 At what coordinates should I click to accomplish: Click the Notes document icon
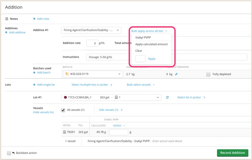click(7, 19)
